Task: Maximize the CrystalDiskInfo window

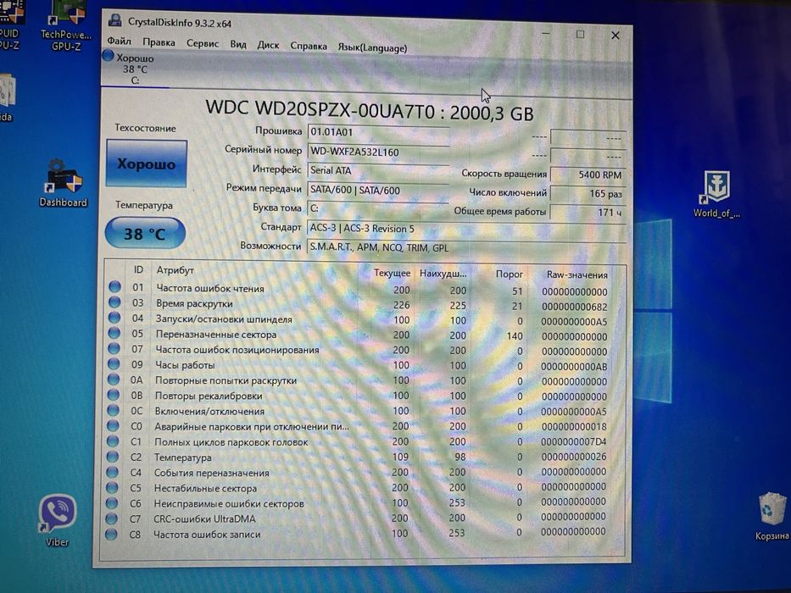Action: [x=580, y=34]
